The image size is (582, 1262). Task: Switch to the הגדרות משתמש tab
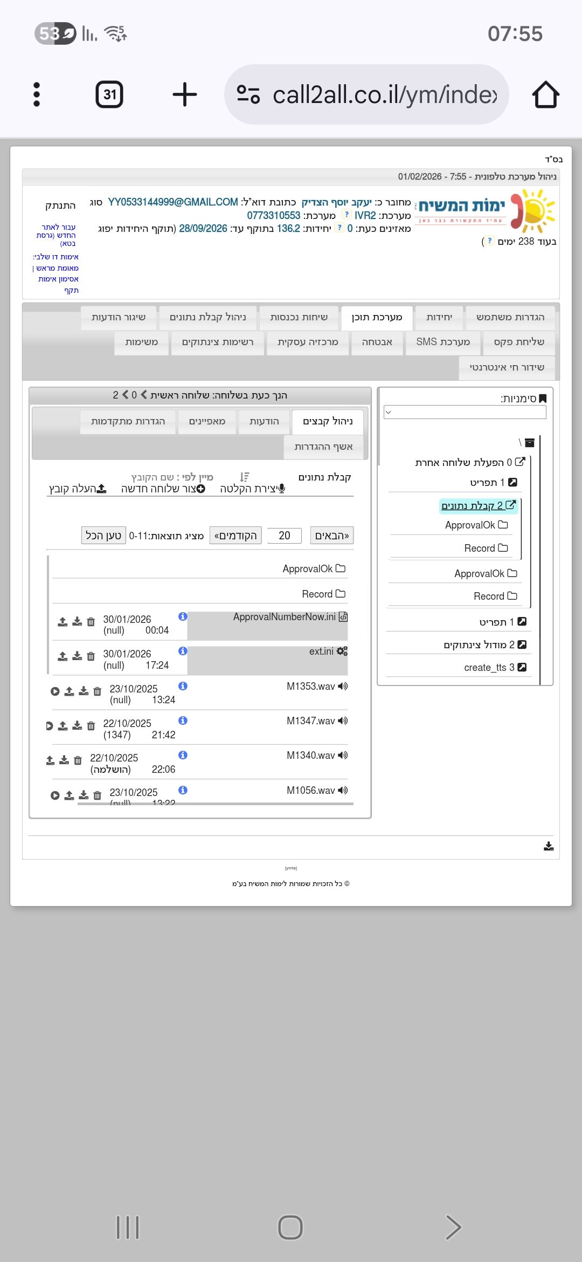(510, 317)
